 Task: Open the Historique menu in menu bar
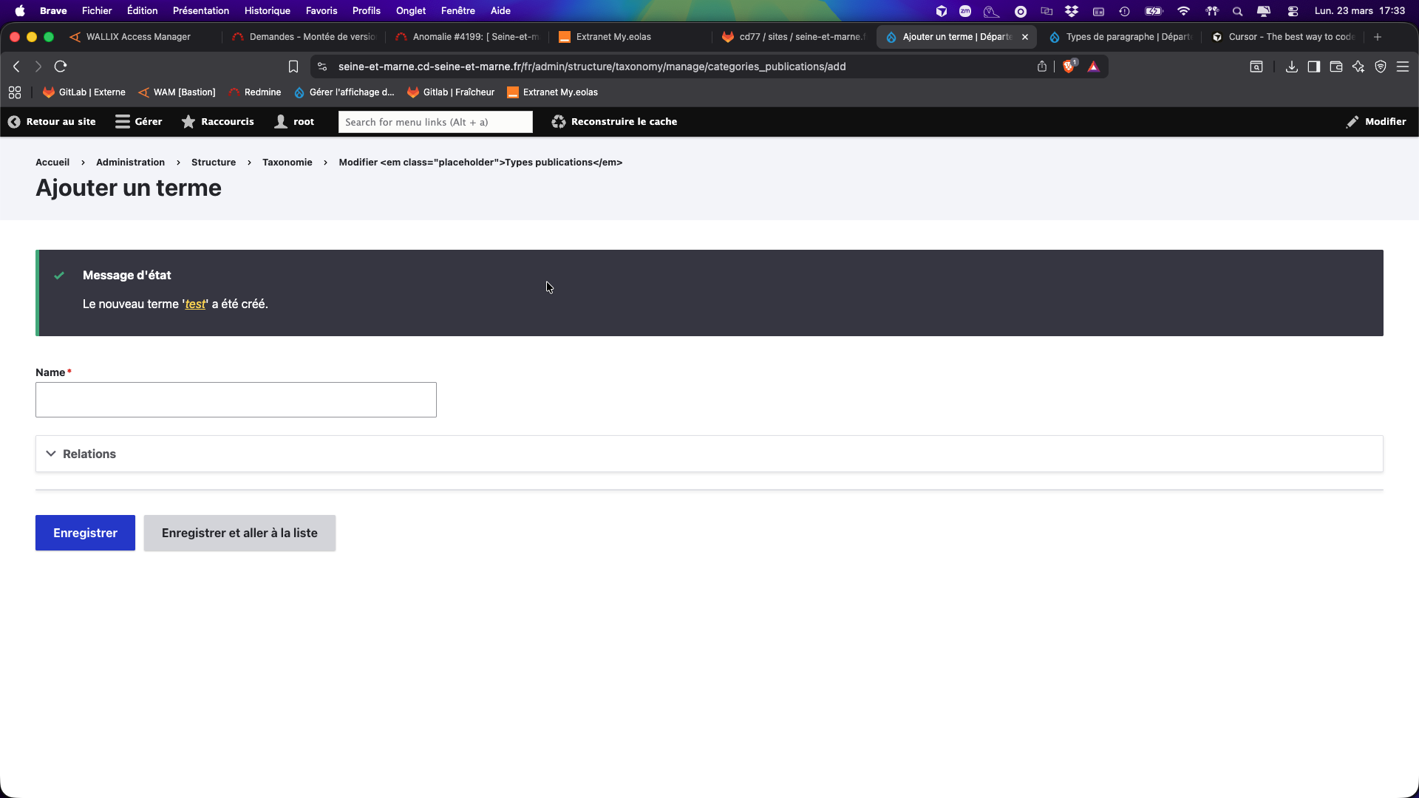267,11
